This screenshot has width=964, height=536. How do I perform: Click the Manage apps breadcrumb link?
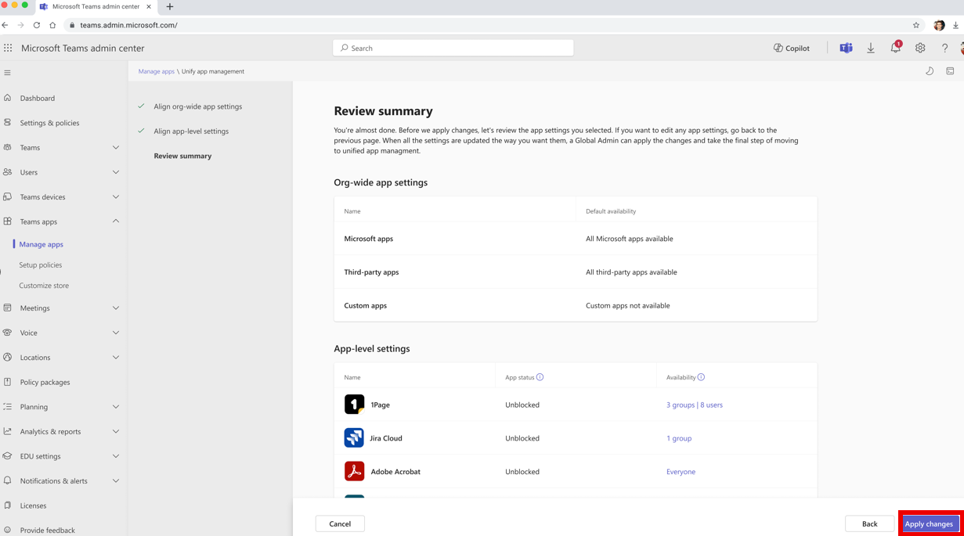point(157,71)
